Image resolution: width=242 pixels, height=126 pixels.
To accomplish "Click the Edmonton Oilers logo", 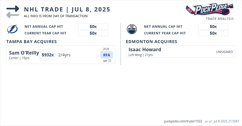I will (132, 30).
